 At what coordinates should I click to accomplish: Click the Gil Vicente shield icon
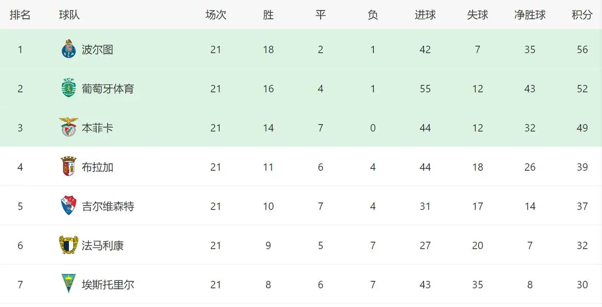69,206
